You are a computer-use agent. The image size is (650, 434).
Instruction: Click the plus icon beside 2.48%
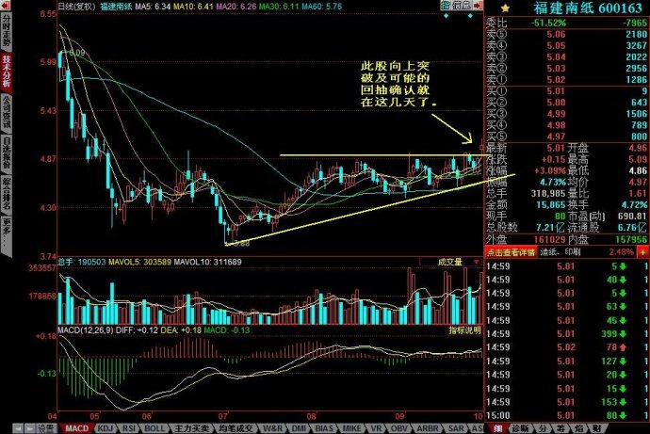click(643, 251)
